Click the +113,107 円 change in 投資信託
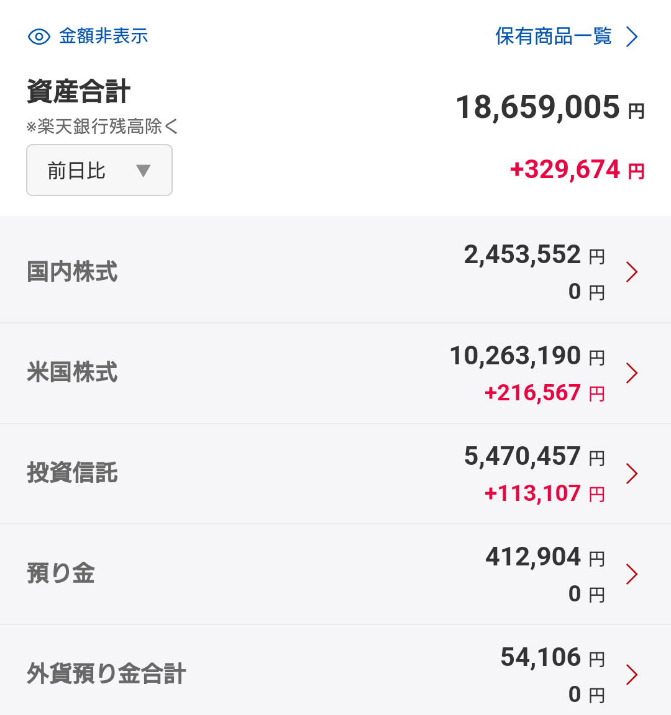 pos(544,493)
